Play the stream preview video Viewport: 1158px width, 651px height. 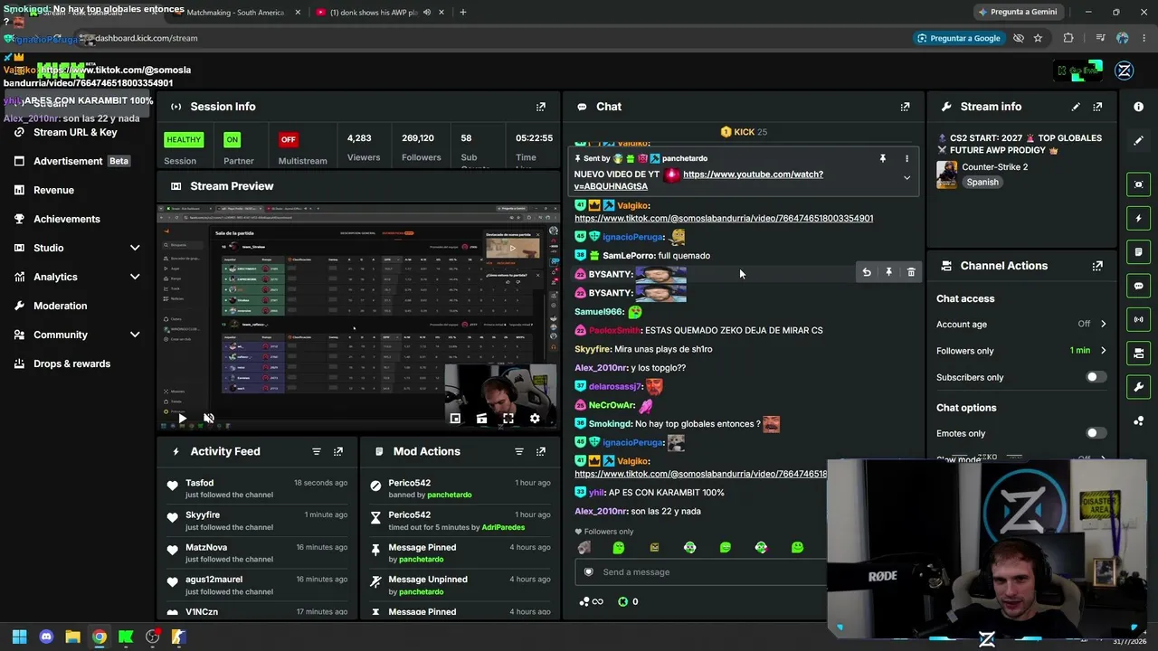pos(182,419)
